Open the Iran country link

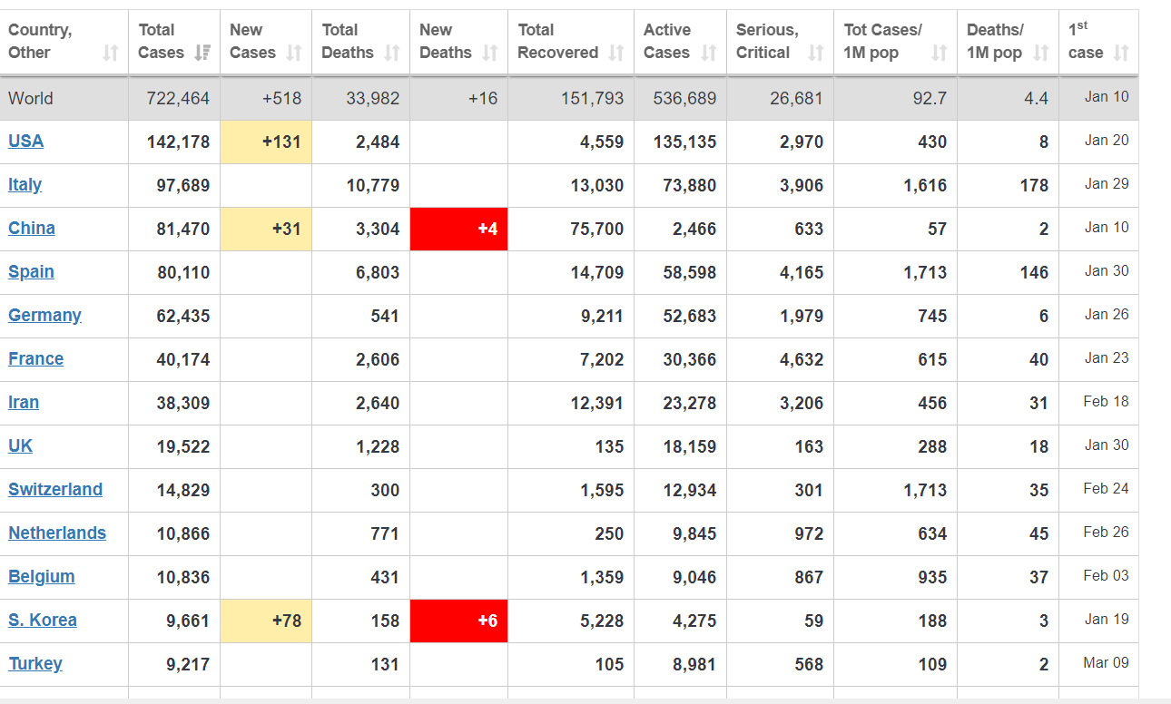pyautogui.click(x=24, y=402)
